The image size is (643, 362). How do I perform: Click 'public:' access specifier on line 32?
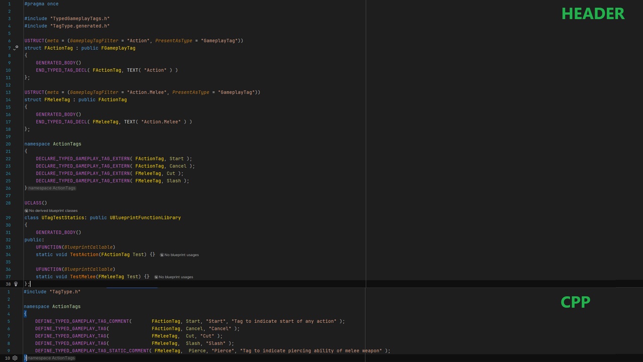34,240
